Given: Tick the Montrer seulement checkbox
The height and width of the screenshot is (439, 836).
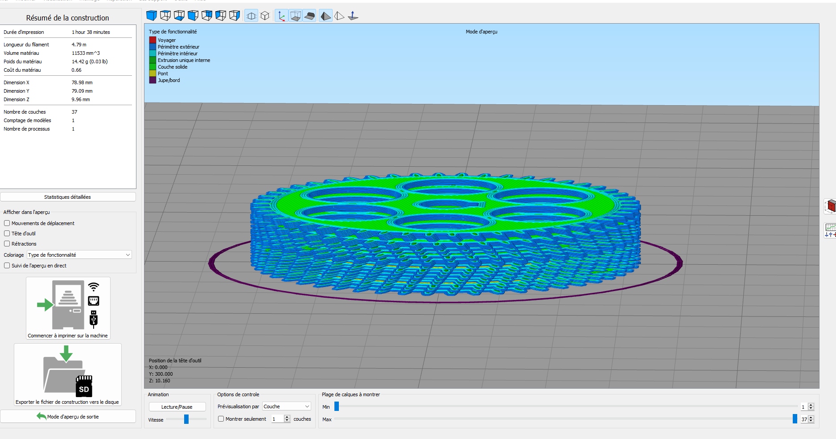Looking at the screenshot, I should coord(221,419).
